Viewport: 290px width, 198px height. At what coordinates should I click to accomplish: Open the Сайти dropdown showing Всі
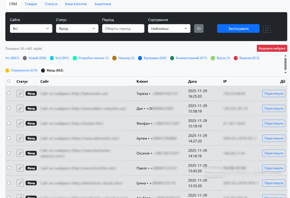[31, 29]
